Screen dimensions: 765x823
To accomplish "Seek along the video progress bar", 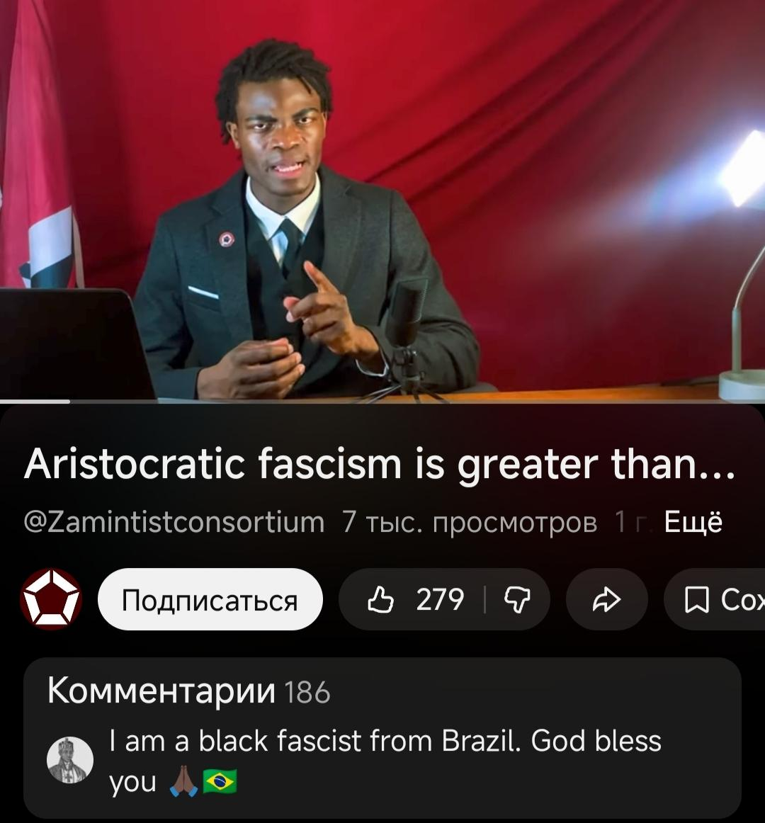I will [382, 402].
